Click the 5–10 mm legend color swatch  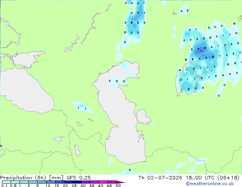(42, 182)
